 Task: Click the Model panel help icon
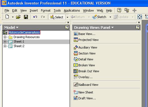coord(67,27)
